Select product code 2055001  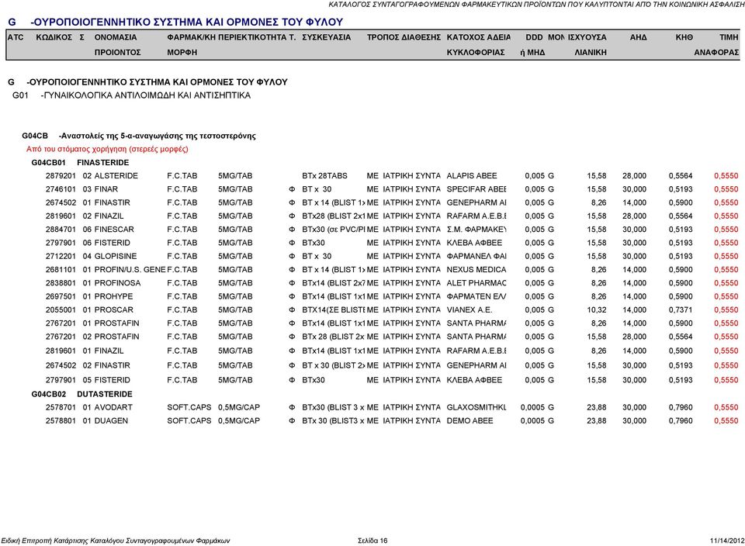coord(61,310)
